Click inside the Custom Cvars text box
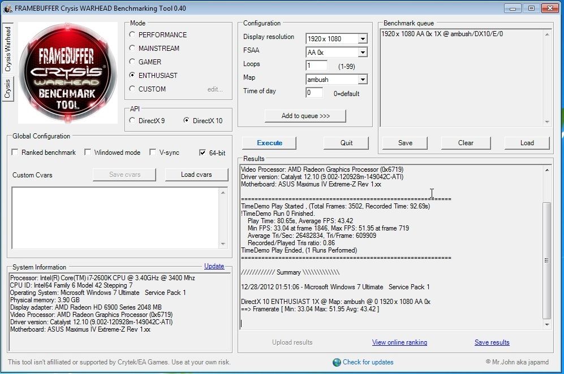 pos(115,218)
